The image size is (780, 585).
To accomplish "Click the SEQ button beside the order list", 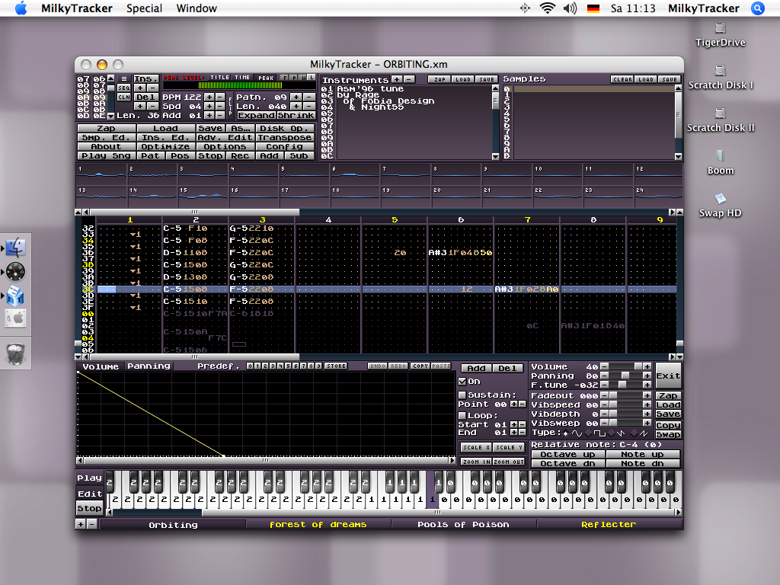I will pyautogui.click(x=124, y=88).
